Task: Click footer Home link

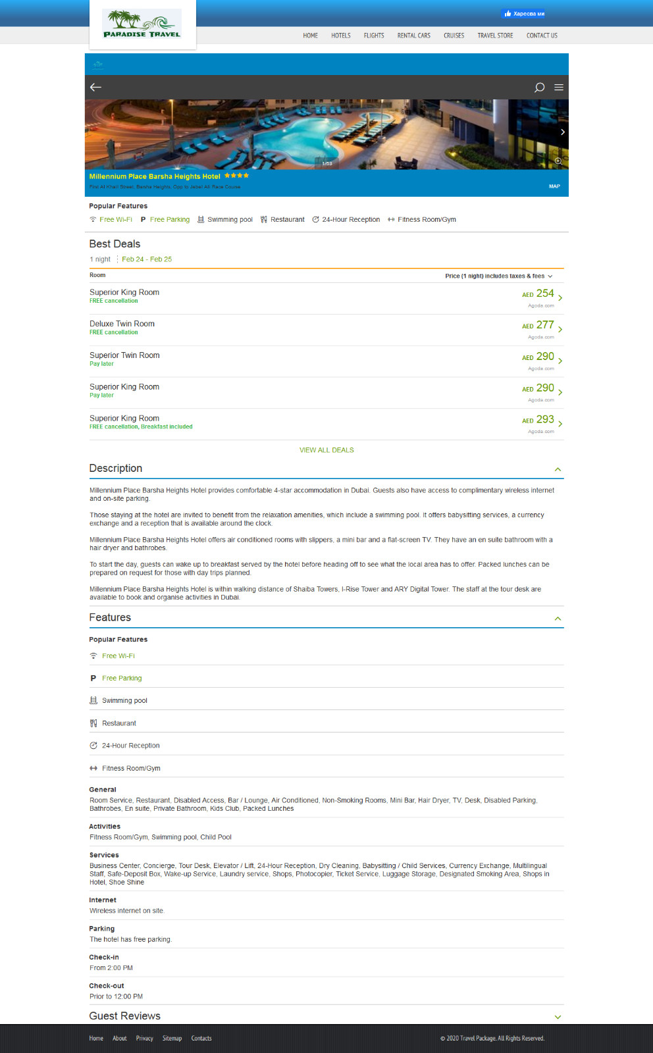Action: tap(96, 1039)
